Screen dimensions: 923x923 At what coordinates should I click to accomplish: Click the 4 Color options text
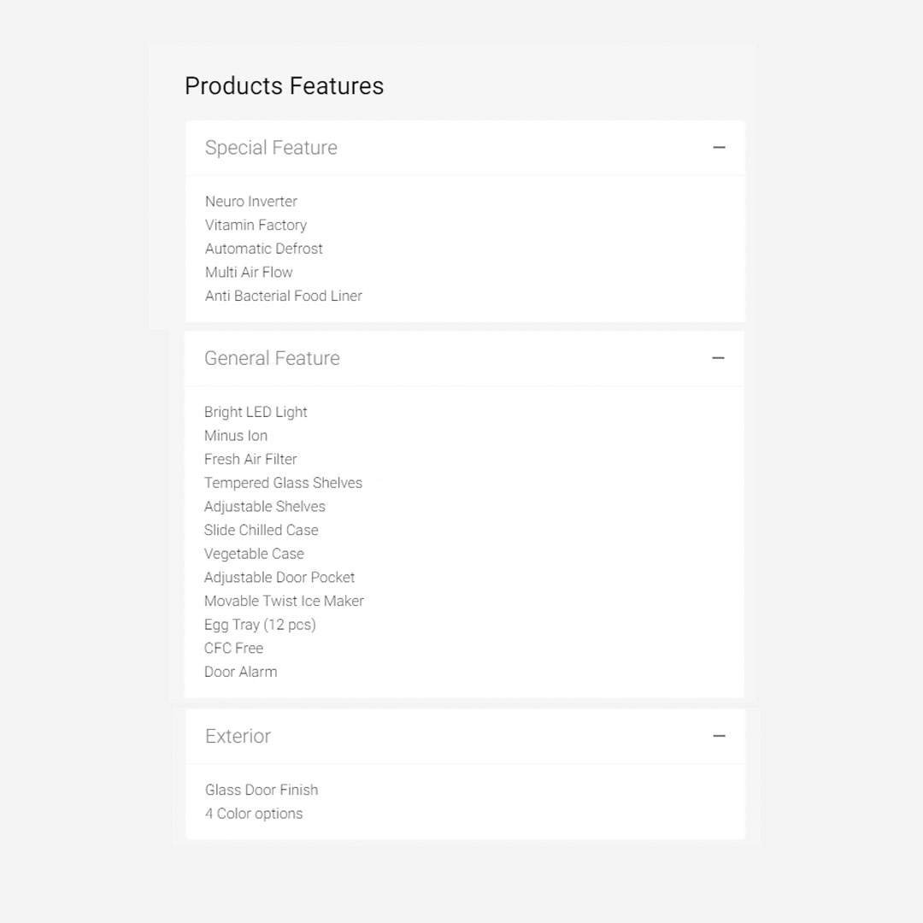point(253,814)
